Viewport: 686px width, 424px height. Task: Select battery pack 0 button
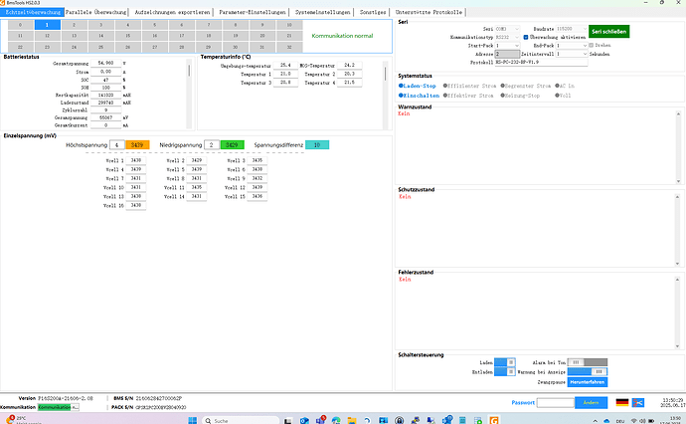(20, 25)
